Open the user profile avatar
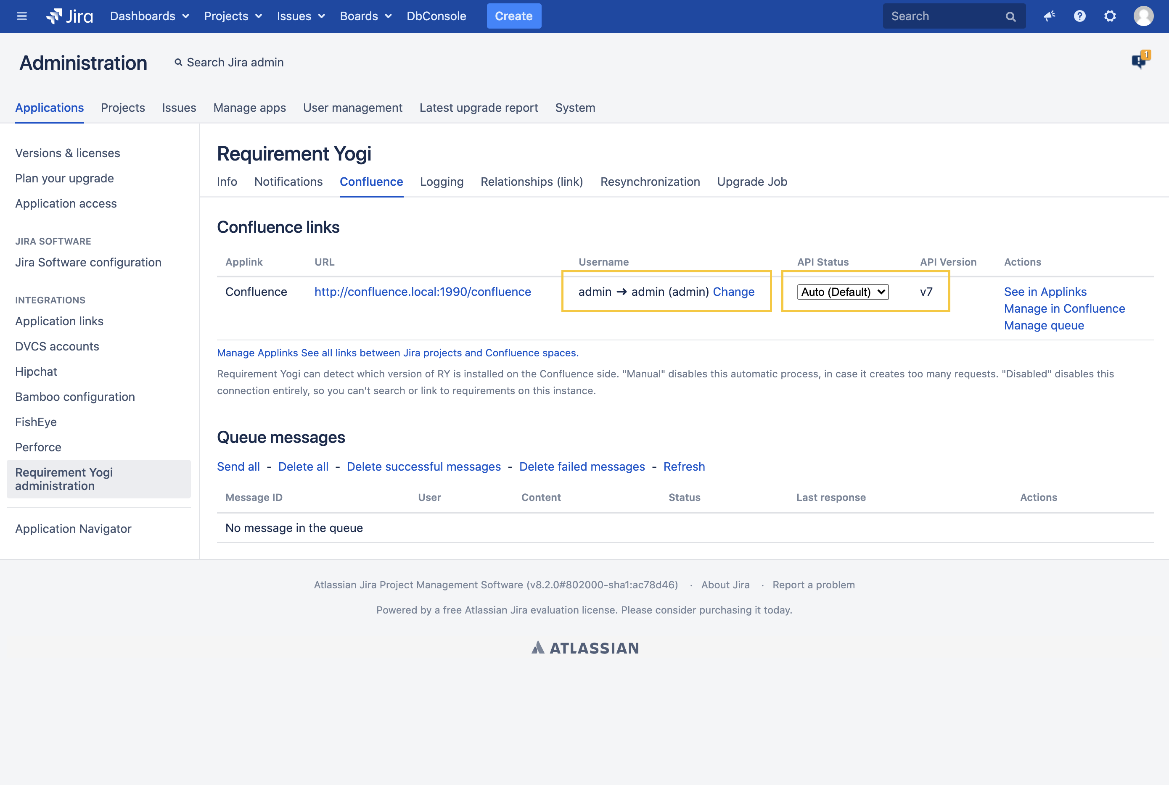Image resolution: width=1169 pixels, height=785 pixels. click(x=1143, y=16)
